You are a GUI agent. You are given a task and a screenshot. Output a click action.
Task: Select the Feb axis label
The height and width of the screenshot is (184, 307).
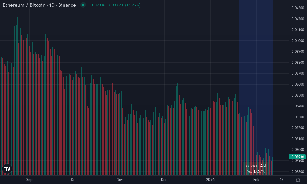(256, 180)
